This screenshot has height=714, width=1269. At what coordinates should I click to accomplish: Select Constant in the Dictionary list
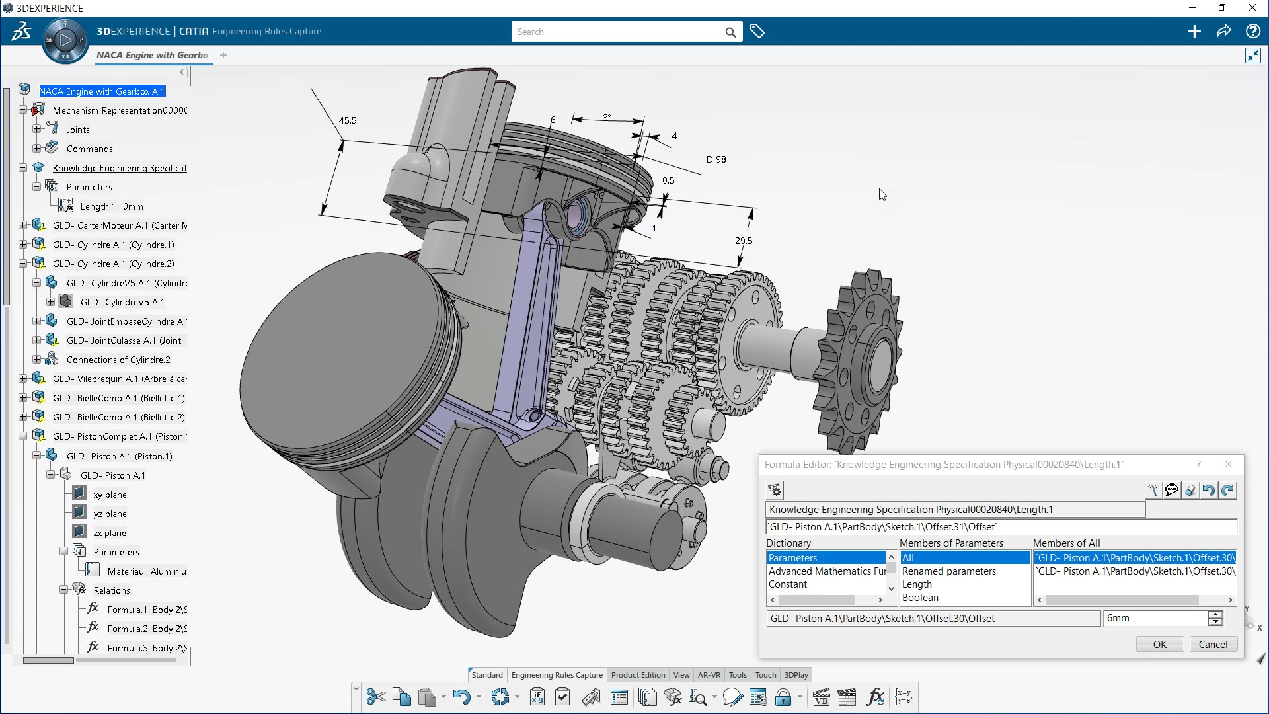[x=787, y=584]
